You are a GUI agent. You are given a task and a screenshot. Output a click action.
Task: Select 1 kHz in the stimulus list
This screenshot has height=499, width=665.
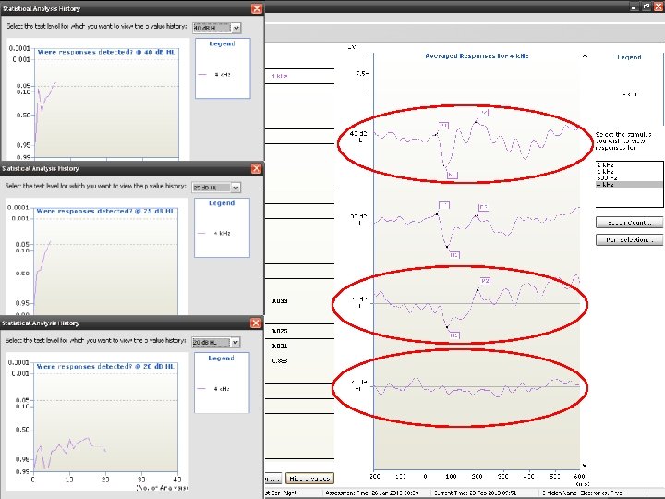click(x=629, y=172)
